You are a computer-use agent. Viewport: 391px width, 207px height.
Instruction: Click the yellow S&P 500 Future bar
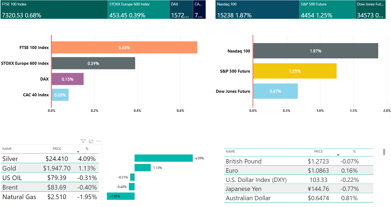[295, 71]
